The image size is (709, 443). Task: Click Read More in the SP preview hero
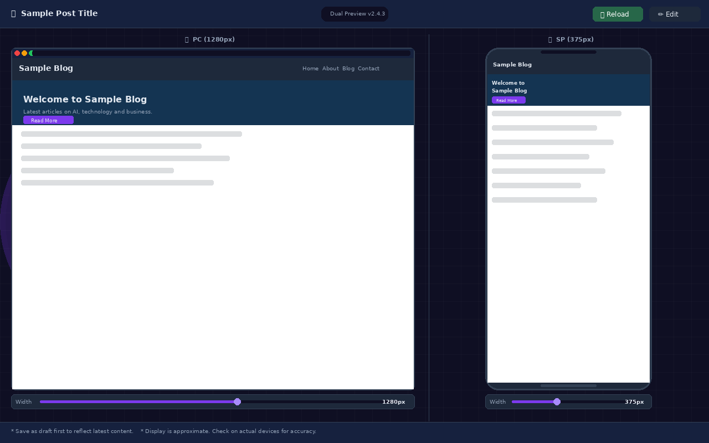(508, 100)
